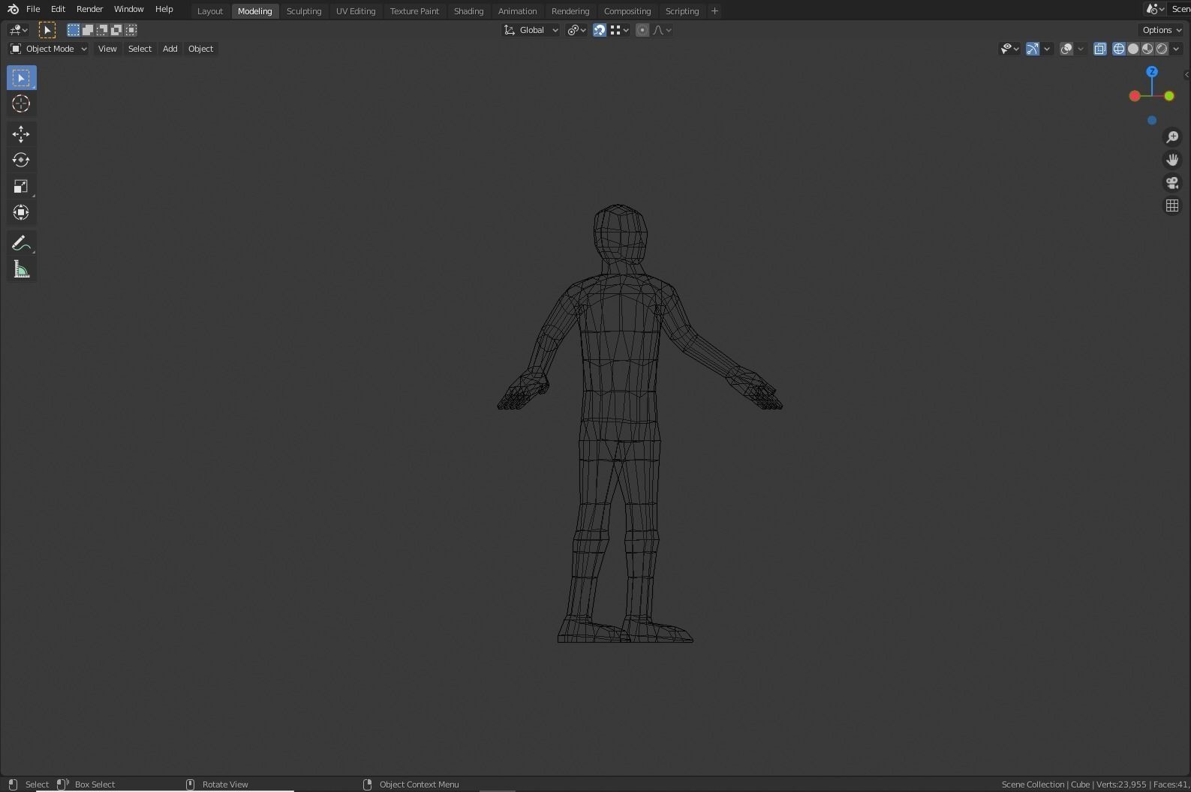Switch to Solid viewport shading

(x=1133, y=49)
